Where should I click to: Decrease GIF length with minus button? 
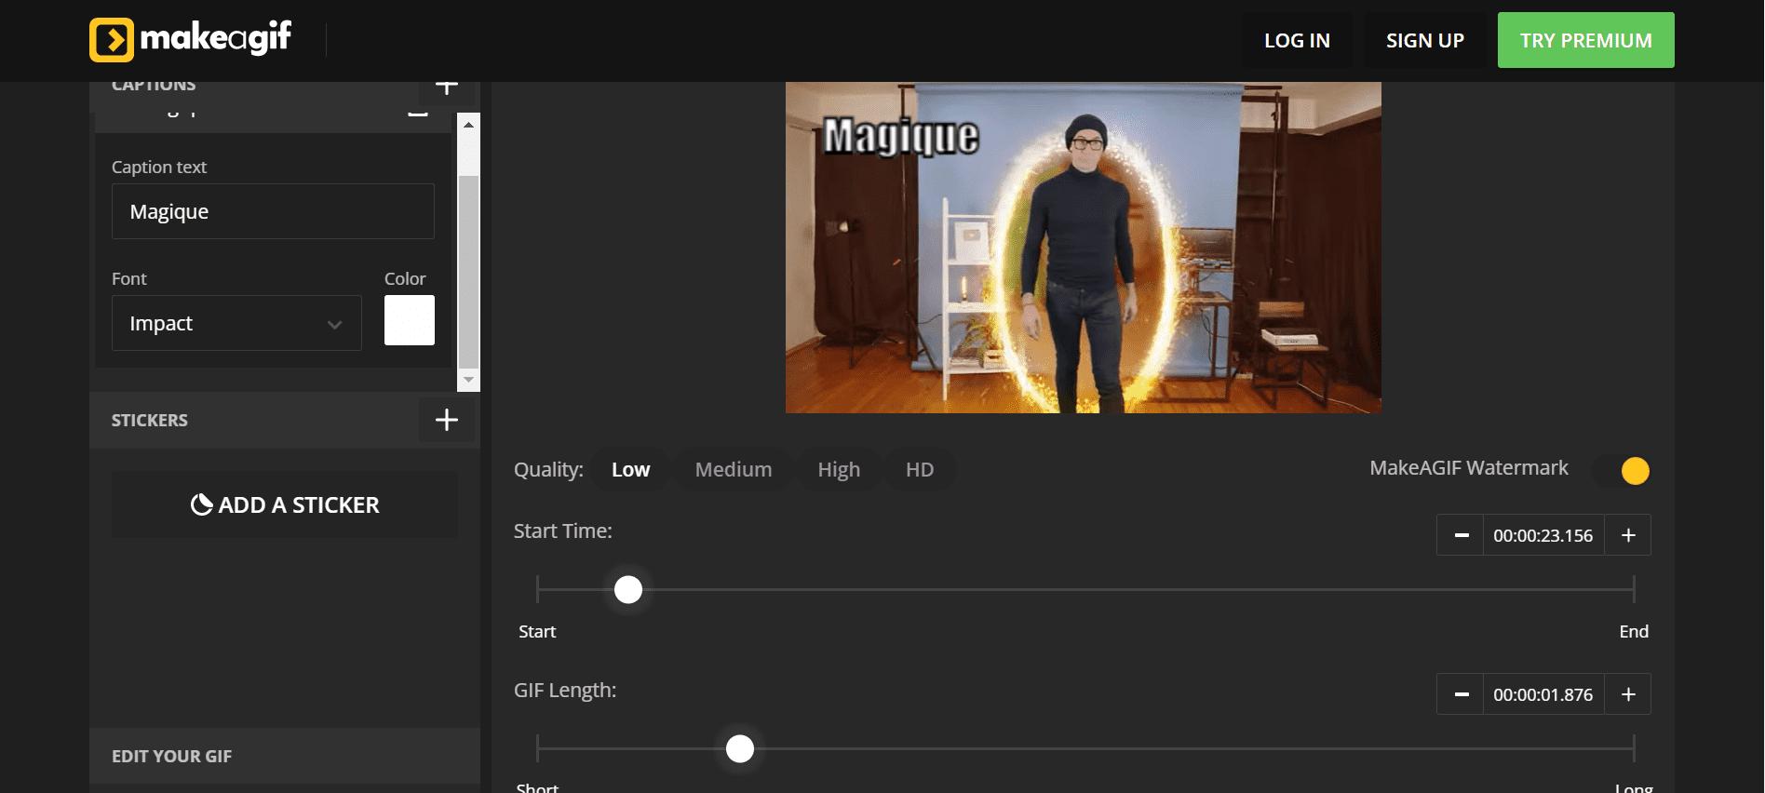[1461, 694]
